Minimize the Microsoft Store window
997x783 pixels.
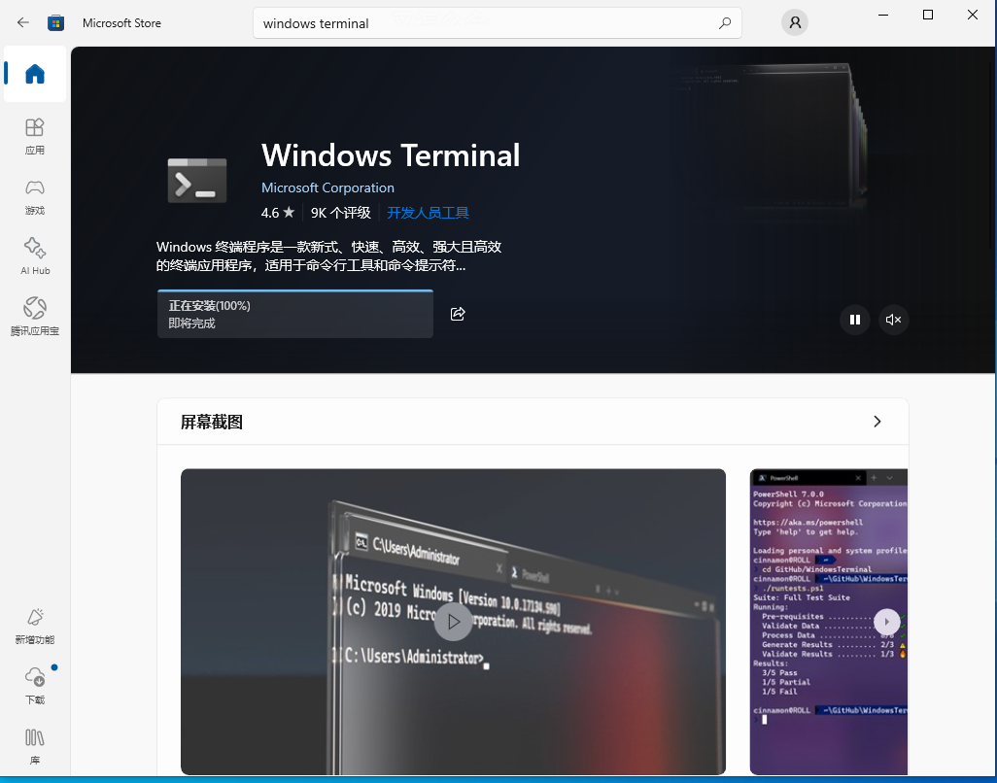pyautogui.click(x=883, y=15)
